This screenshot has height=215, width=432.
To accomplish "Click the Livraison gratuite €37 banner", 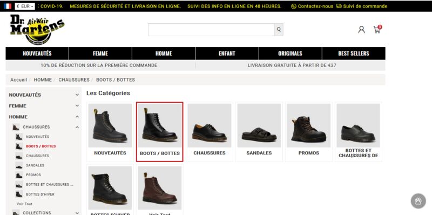I will (x=292, y=65).
